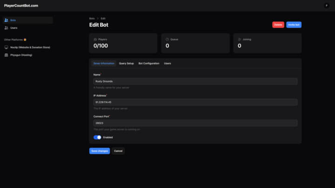Screen dimensions: 335x188
Task: Click the orange badge beside Other Platforms
Action: tap(25, 39)
